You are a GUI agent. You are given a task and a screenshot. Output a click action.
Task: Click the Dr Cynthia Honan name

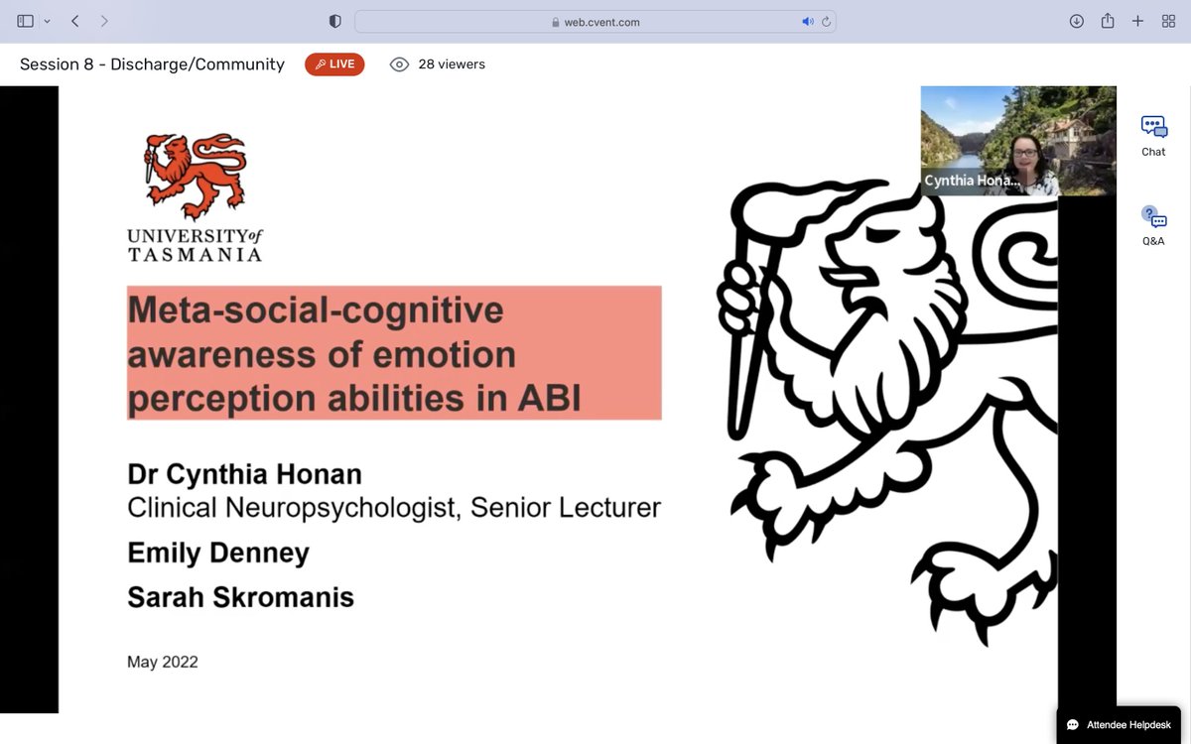point(243,474)
